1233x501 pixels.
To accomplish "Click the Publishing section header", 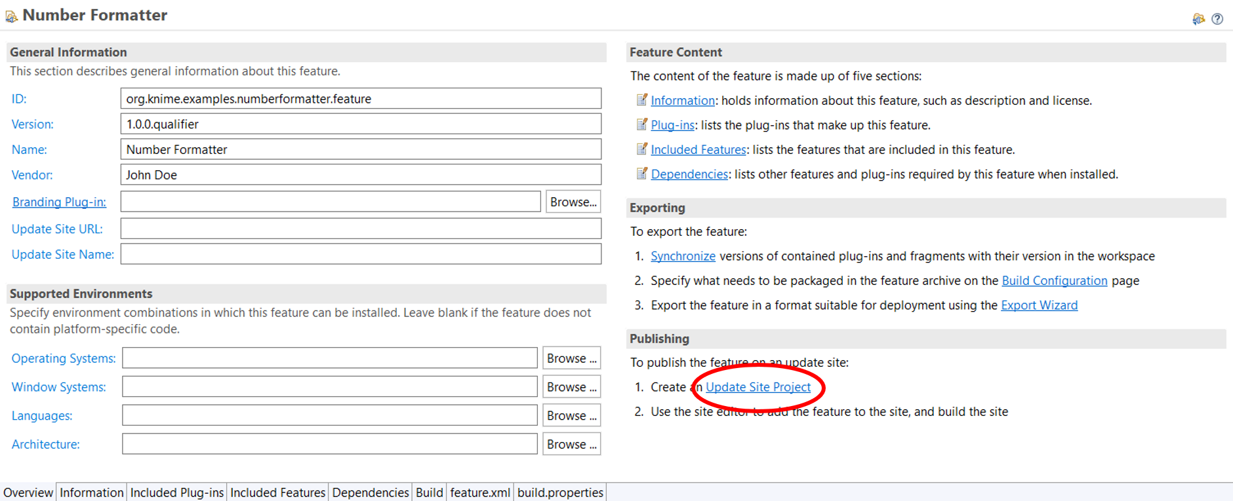I will point(926,339).
